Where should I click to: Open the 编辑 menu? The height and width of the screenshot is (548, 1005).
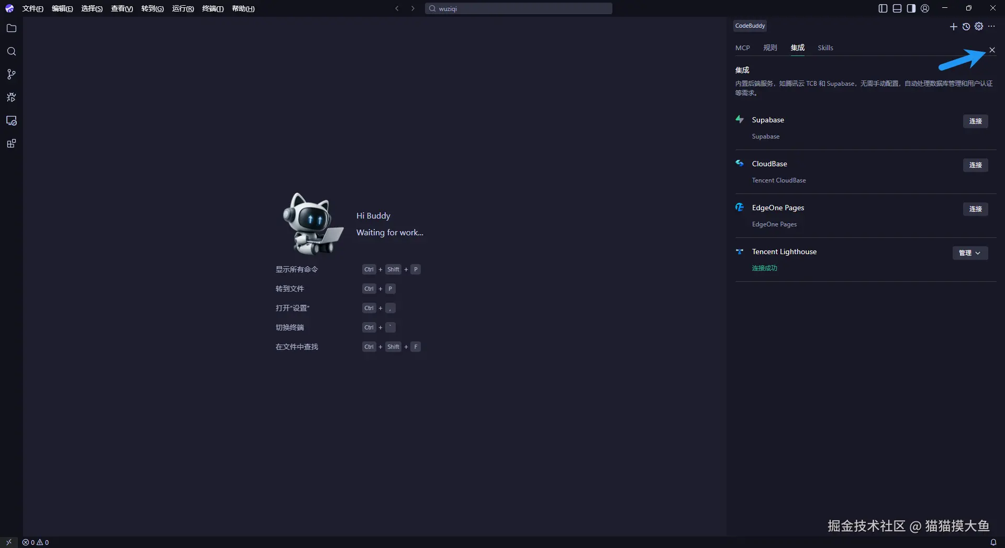coord(62,8)
